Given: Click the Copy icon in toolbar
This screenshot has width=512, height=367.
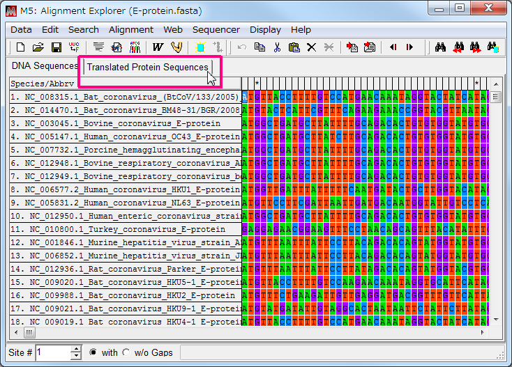Looking at the screenshot, I should click(x=259, y=47).
